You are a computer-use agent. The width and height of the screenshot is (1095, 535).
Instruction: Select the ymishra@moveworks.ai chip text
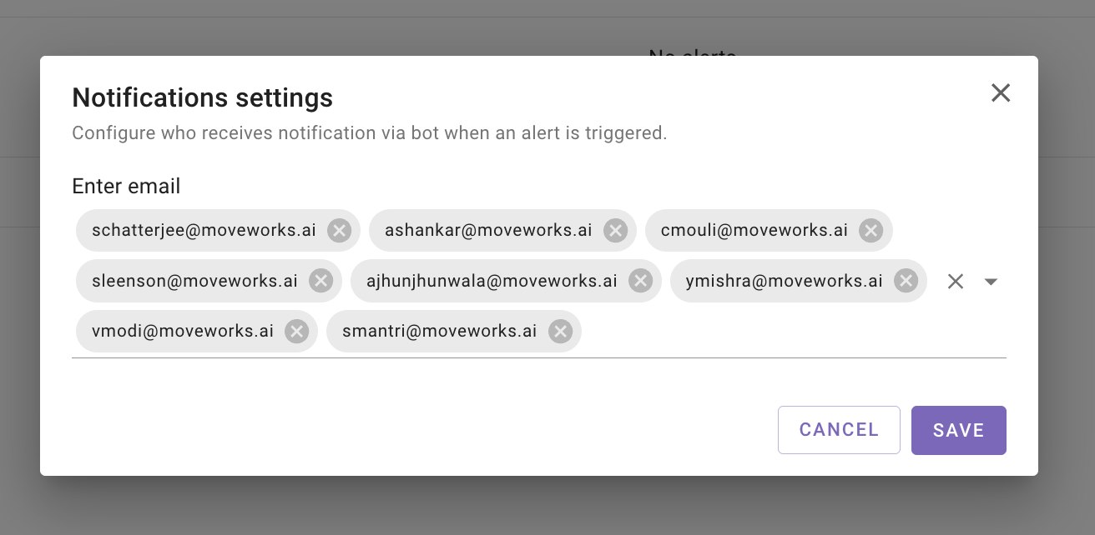click(785, 281)
